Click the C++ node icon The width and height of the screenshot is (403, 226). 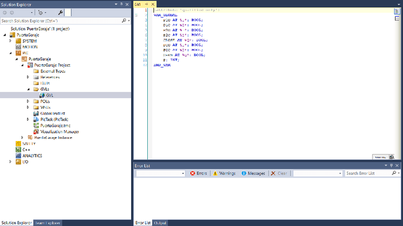18,150
